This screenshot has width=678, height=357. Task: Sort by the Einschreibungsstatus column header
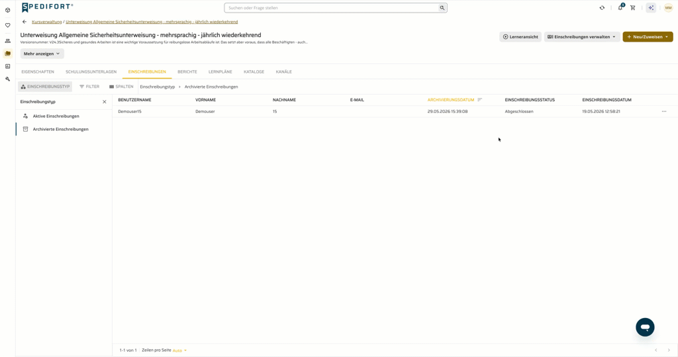point(530,100)
